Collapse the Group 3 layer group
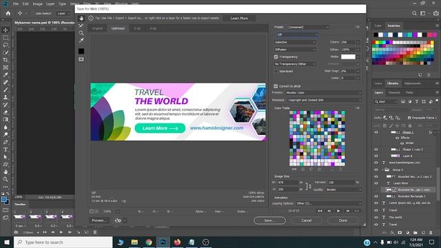This screenshot has width=441, height=248. pyautogui.click(x=383, y=169)
